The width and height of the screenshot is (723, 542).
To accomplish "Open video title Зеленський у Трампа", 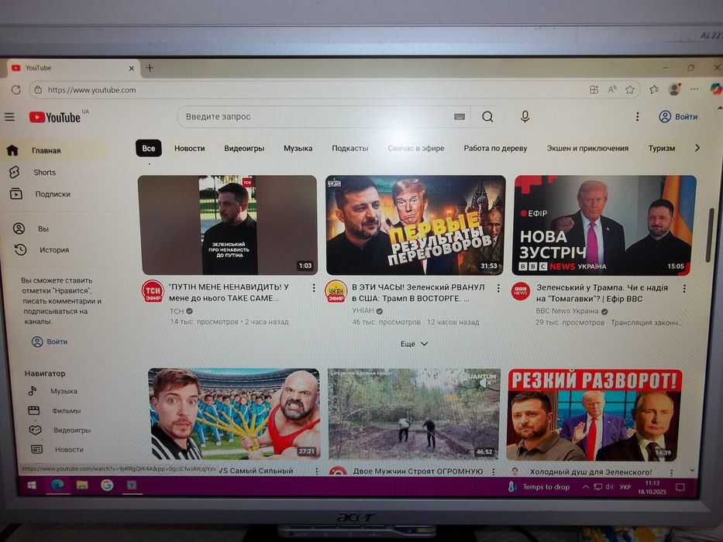I will (x=602, y=293).
